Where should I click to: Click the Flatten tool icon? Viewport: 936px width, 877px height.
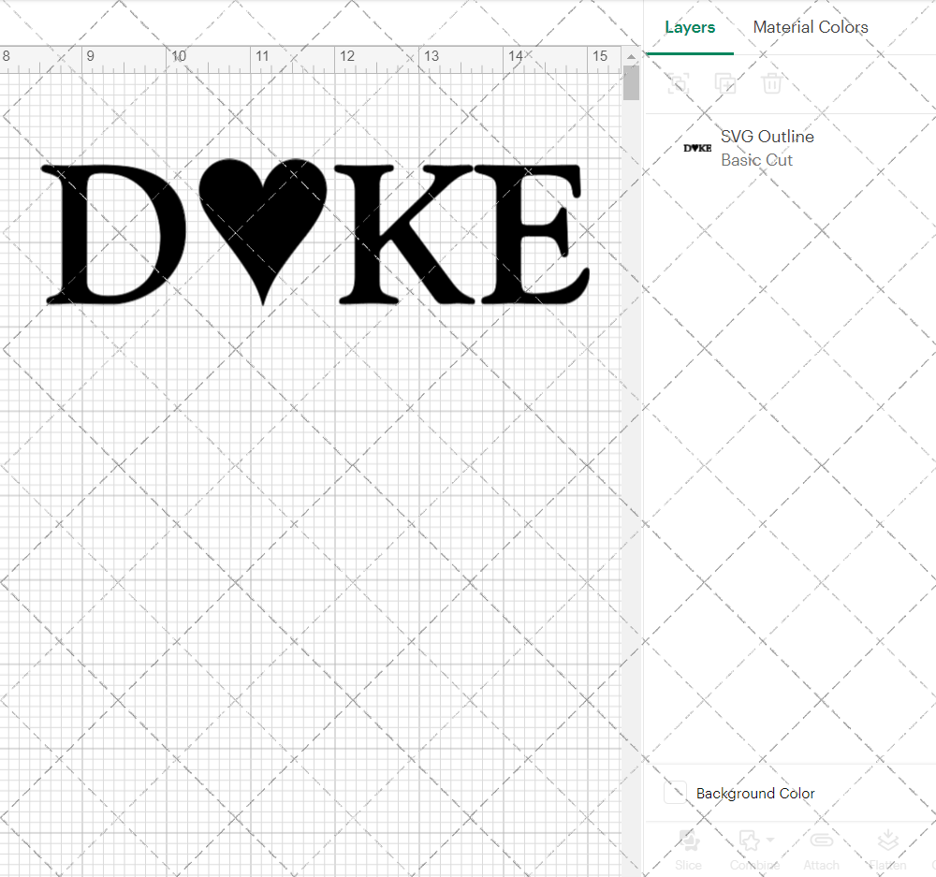coord(888,840)
